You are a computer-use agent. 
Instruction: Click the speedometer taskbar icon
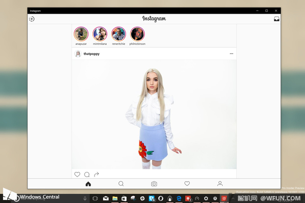197,198
